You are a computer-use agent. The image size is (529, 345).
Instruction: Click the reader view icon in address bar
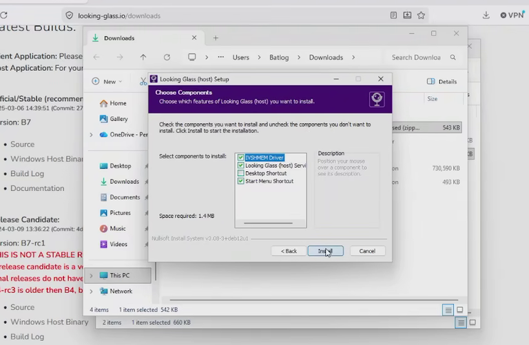click(393, 15)
